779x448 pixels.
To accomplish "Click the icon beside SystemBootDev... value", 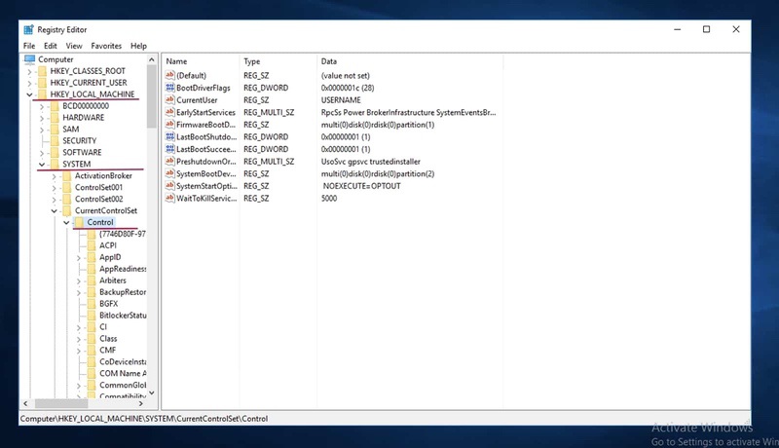I will [169, 173].
